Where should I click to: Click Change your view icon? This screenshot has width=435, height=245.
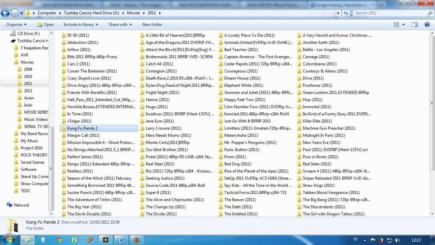[x=396, y=24]
